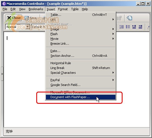The image size is (152, 138).
Task: Click the bulleted list icon
Action: pos(128,27)
